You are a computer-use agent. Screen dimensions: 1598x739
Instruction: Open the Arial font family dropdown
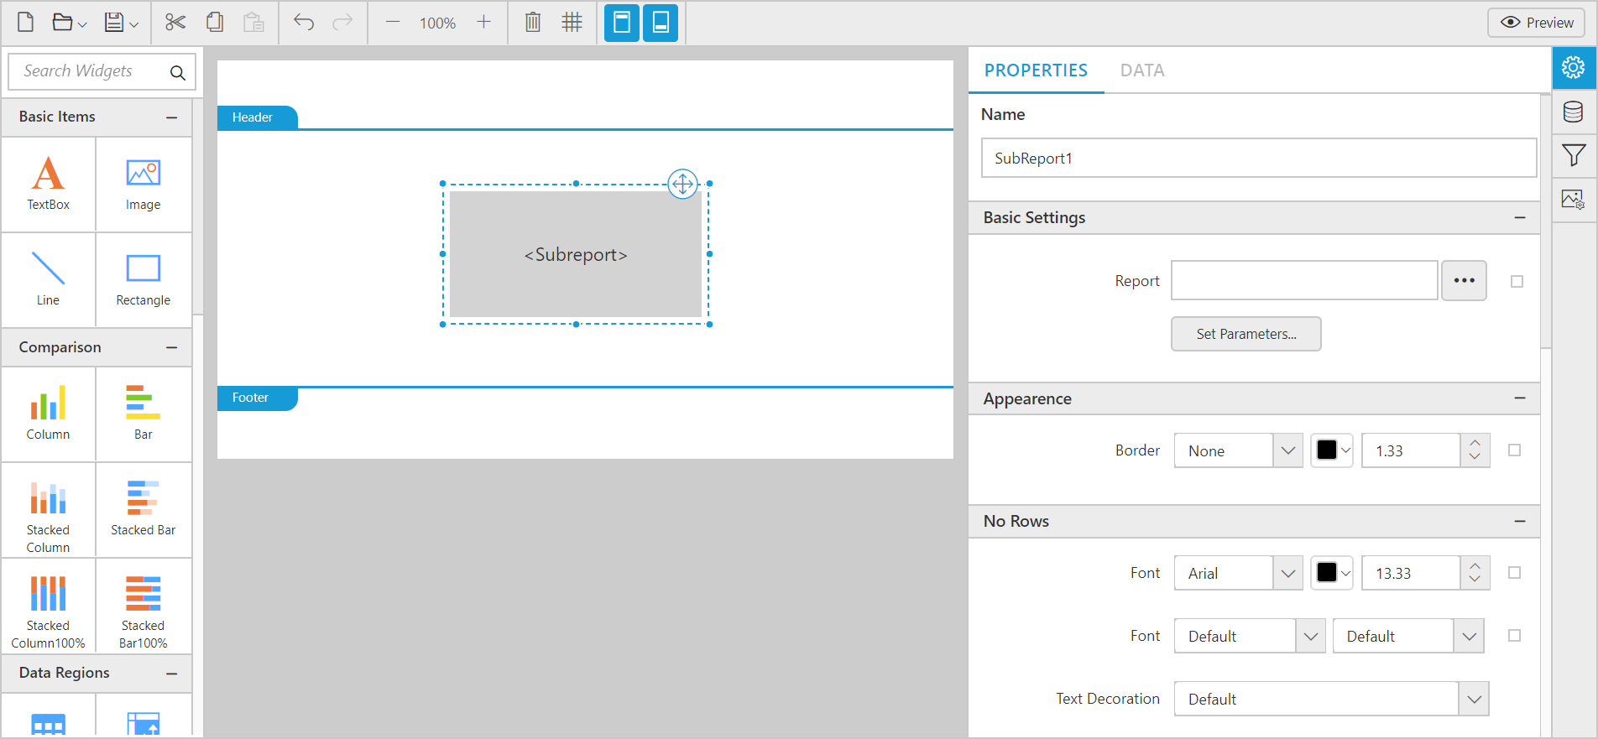pyautogui.click(x=1288, y=573)
